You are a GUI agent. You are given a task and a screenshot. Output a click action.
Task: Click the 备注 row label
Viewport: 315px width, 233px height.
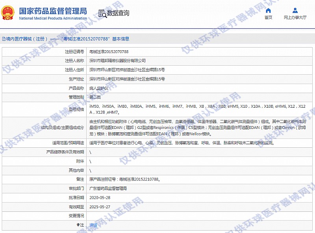80,179
